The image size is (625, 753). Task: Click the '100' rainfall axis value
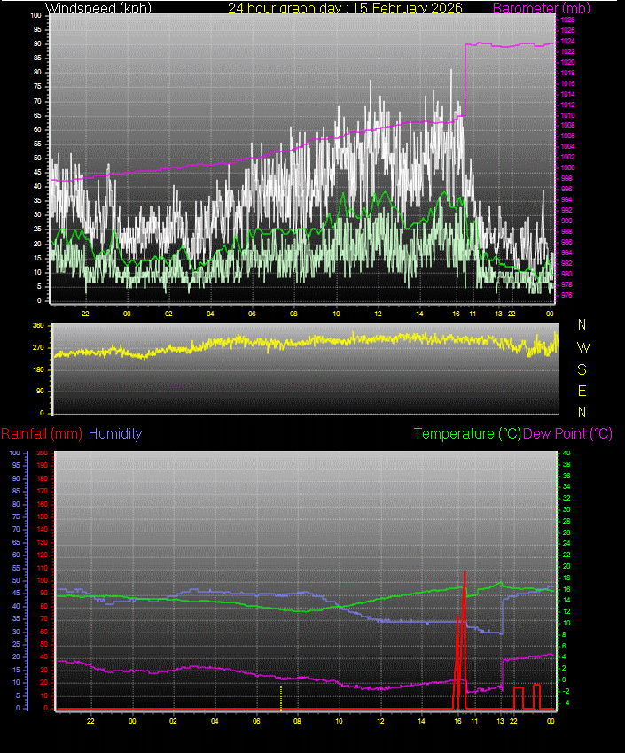pos(43,580)
